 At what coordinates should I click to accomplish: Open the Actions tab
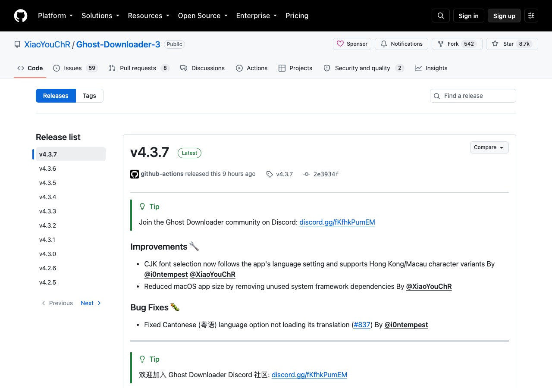(252, 68)
